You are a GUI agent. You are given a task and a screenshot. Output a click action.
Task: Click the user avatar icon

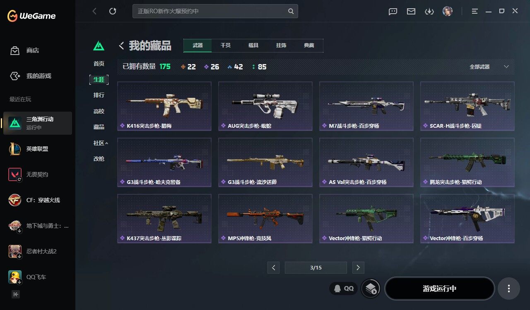click(x=447, y=11)
